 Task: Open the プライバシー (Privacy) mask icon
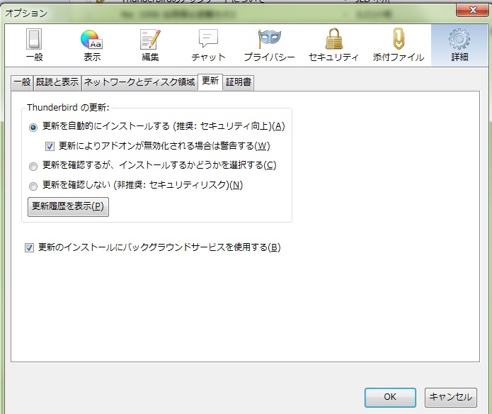click(269, 45)
